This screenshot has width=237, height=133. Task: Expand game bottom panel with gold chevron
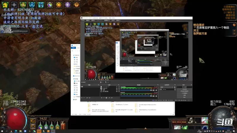145,129
